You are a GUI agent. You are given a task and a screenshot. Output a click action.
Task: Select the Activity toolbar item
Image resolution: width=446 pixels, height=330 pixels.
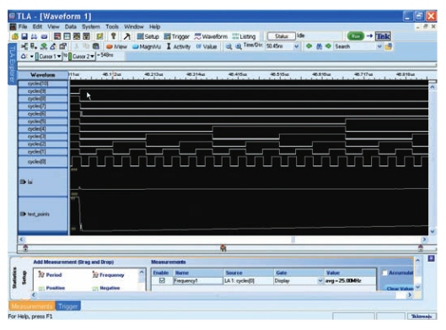tap(179, 46)
